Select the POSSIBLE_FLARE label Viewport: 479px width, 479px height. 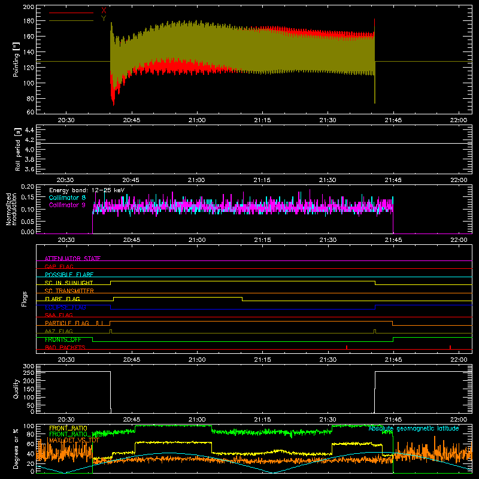[x=69, y=275]
